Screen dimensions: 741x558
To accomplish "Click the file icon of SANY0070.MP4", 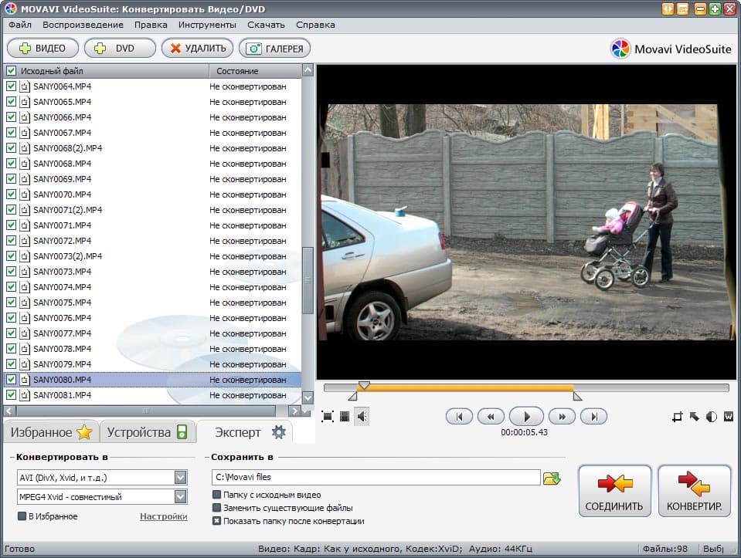I will pos(25,194).
